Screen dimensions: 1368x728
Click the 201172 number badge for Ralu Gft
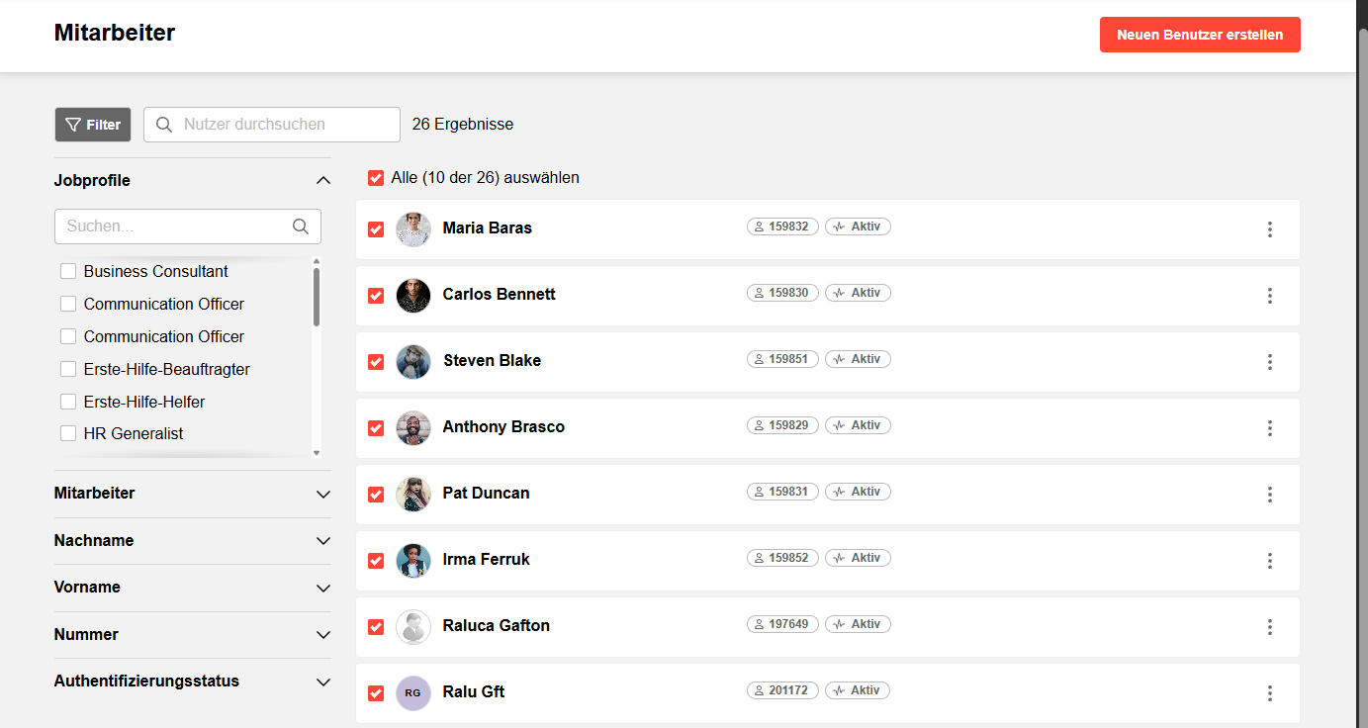click(782, 690)
